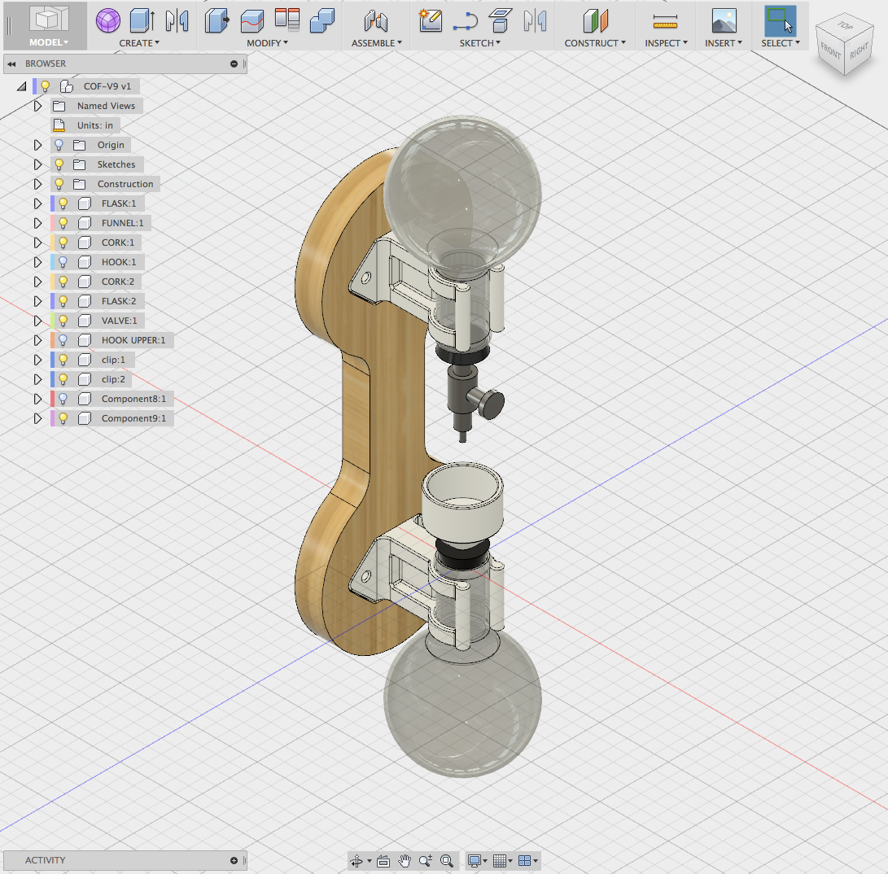Screen dimensions: 888x874
Task: Hide the FLASK:1 component lightbulb
Action: point(63,203)
